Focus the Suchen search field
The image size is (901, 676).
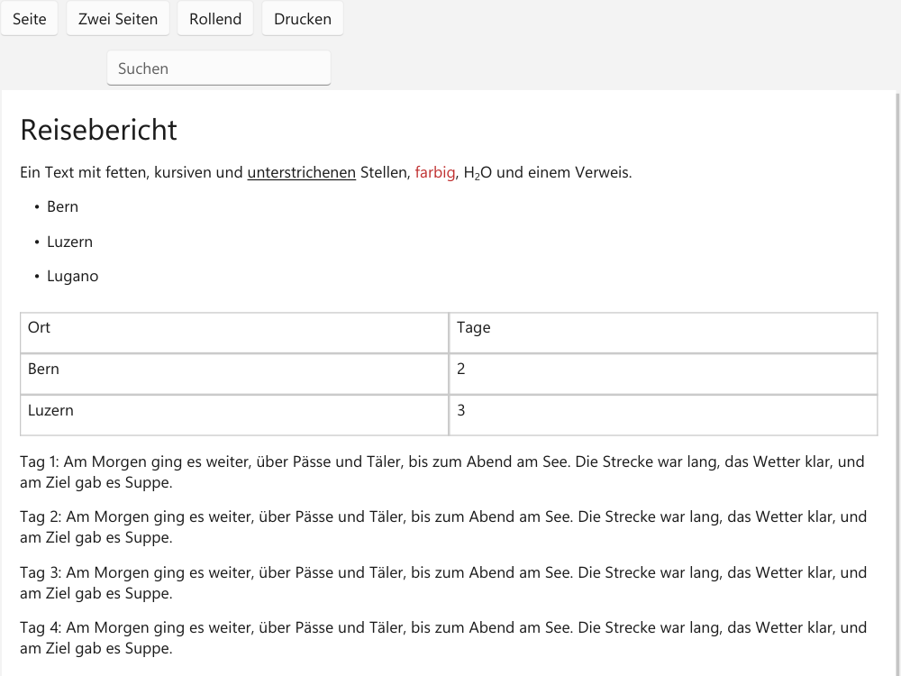click(219, 69)
